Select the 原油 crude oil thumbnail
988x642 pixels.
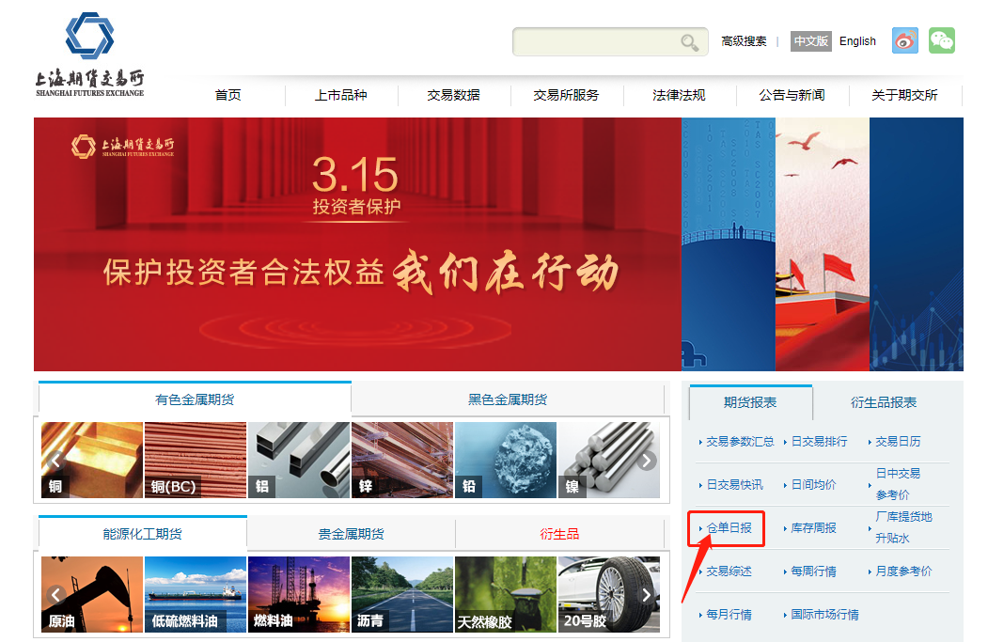pos(92,593)
